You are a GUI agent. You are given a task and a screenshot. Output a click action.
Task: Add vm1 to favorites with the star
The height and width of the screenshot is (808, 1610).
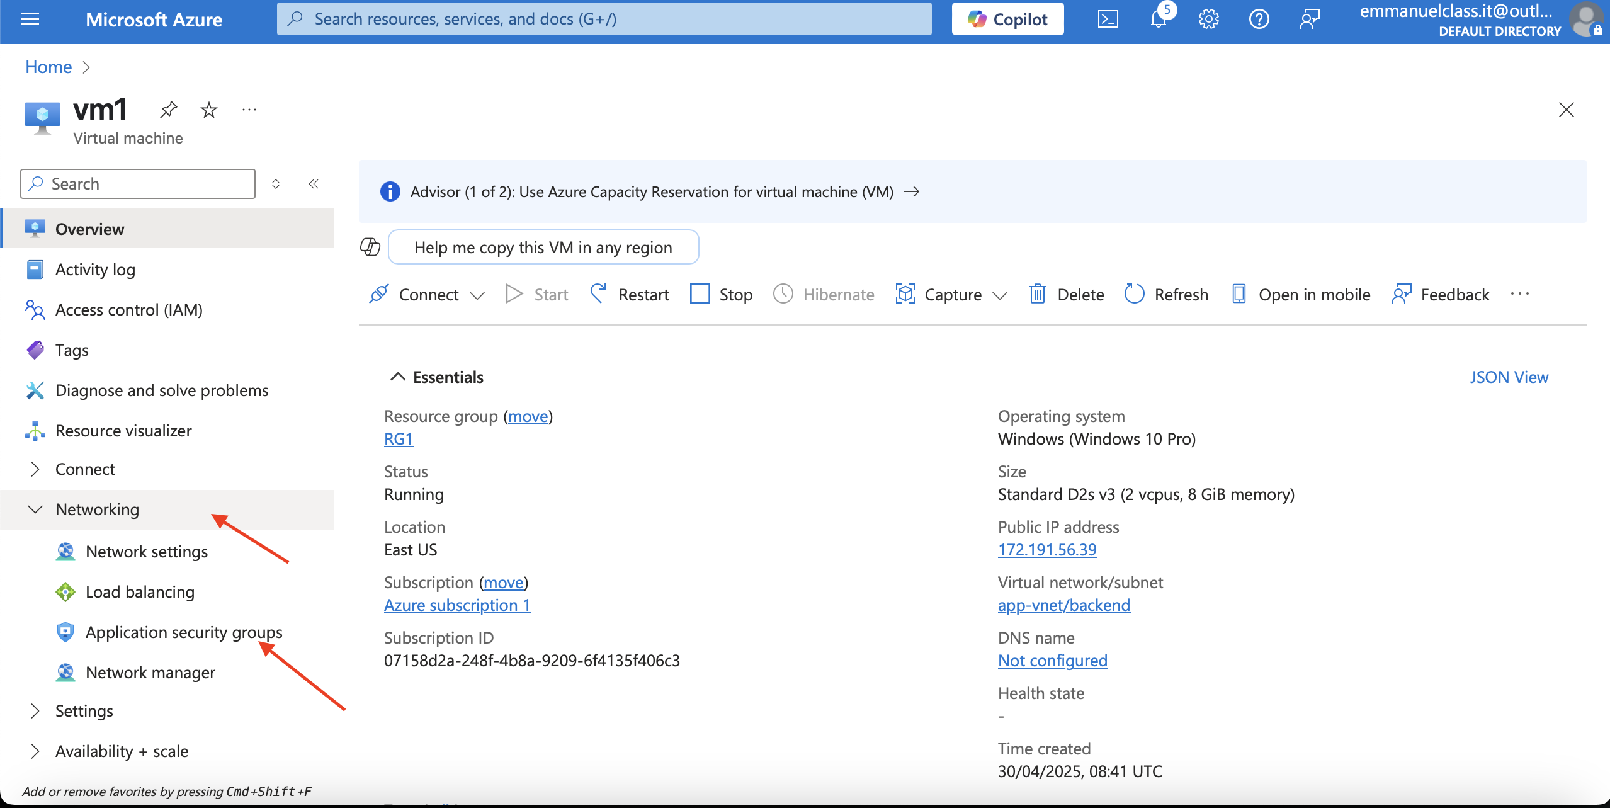coord(208,110)
